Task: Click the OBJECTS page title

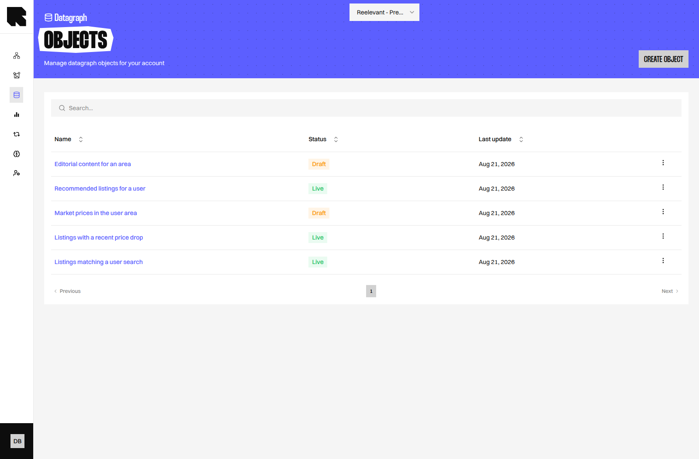Action: [76, 40]
